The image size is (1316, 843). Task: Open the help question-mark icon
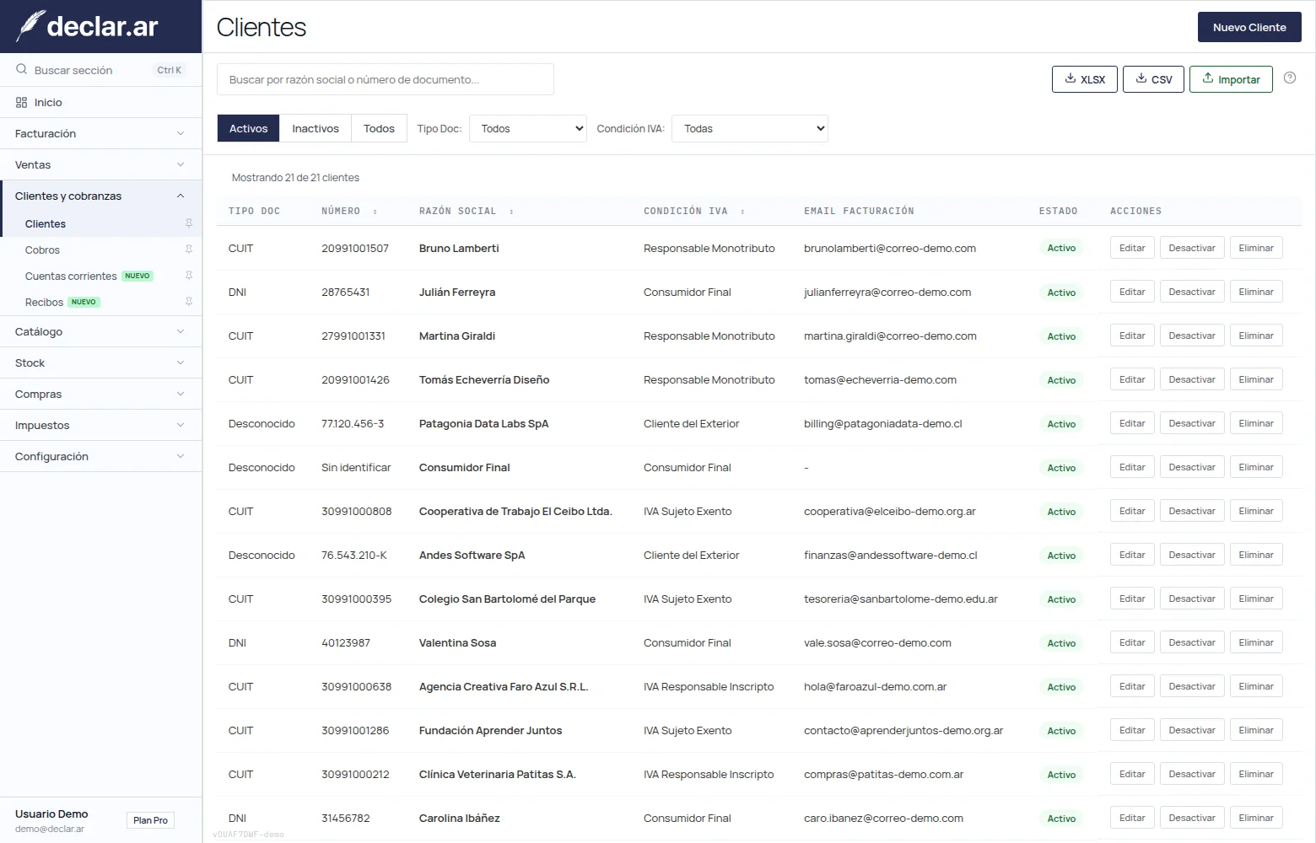point(1289,78)
